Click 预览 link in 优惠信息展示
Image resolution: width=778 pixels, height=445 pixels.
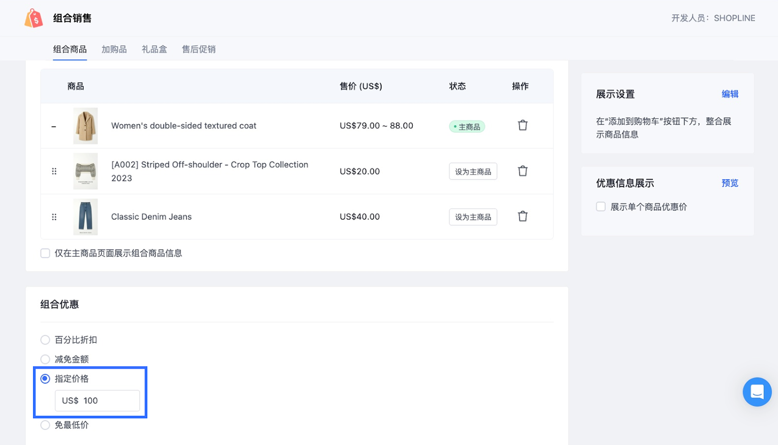coord(729,183)
